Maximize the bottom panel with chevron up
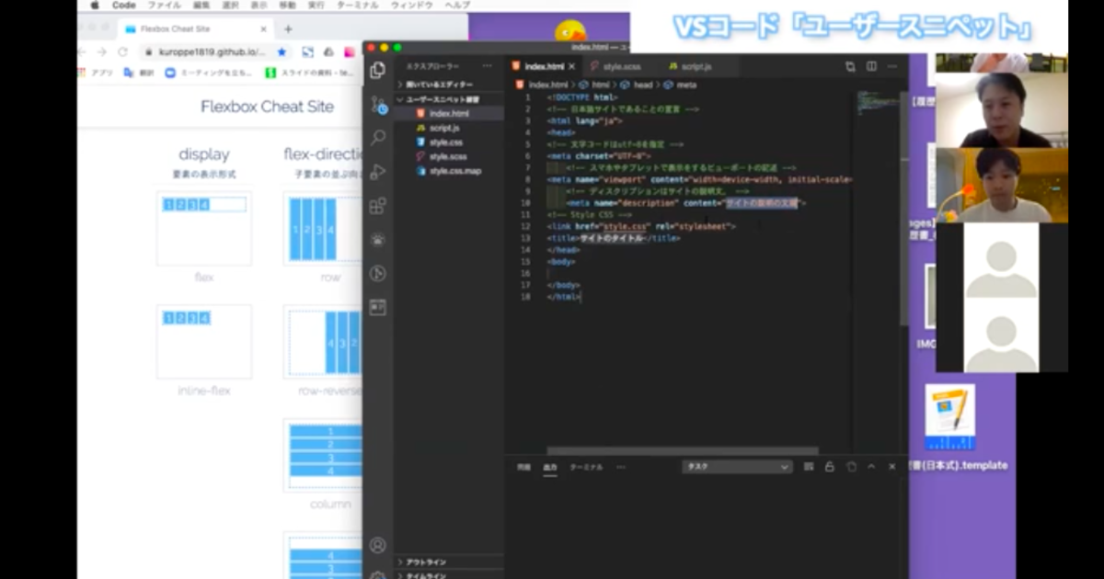 pos(871,467)
